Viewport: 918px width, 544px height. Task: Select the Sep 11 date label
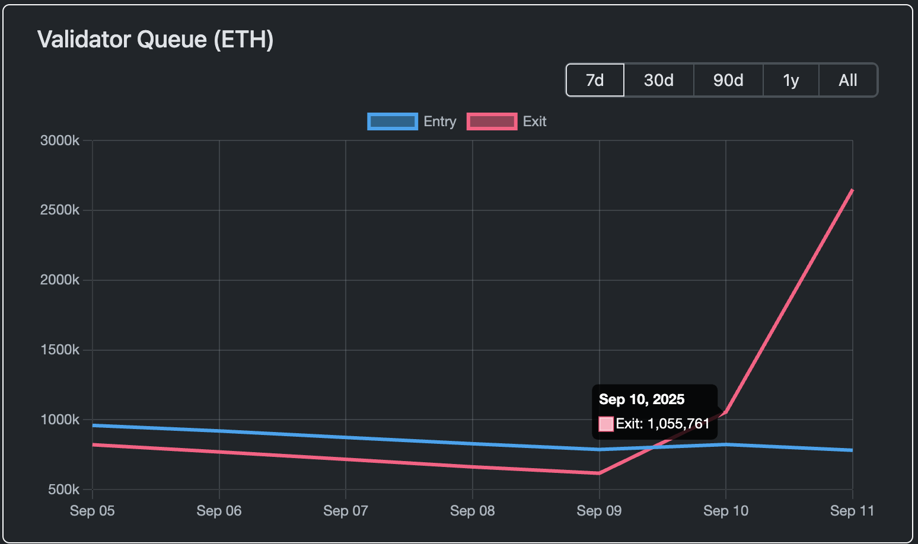click(852, 510)
